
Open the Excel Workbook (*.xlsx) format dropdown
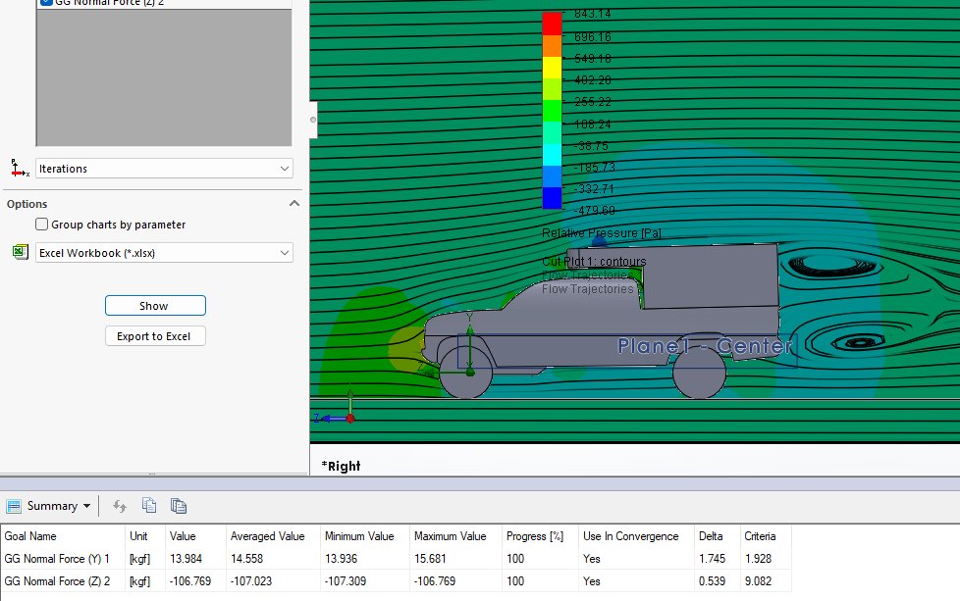coord(164,253)
